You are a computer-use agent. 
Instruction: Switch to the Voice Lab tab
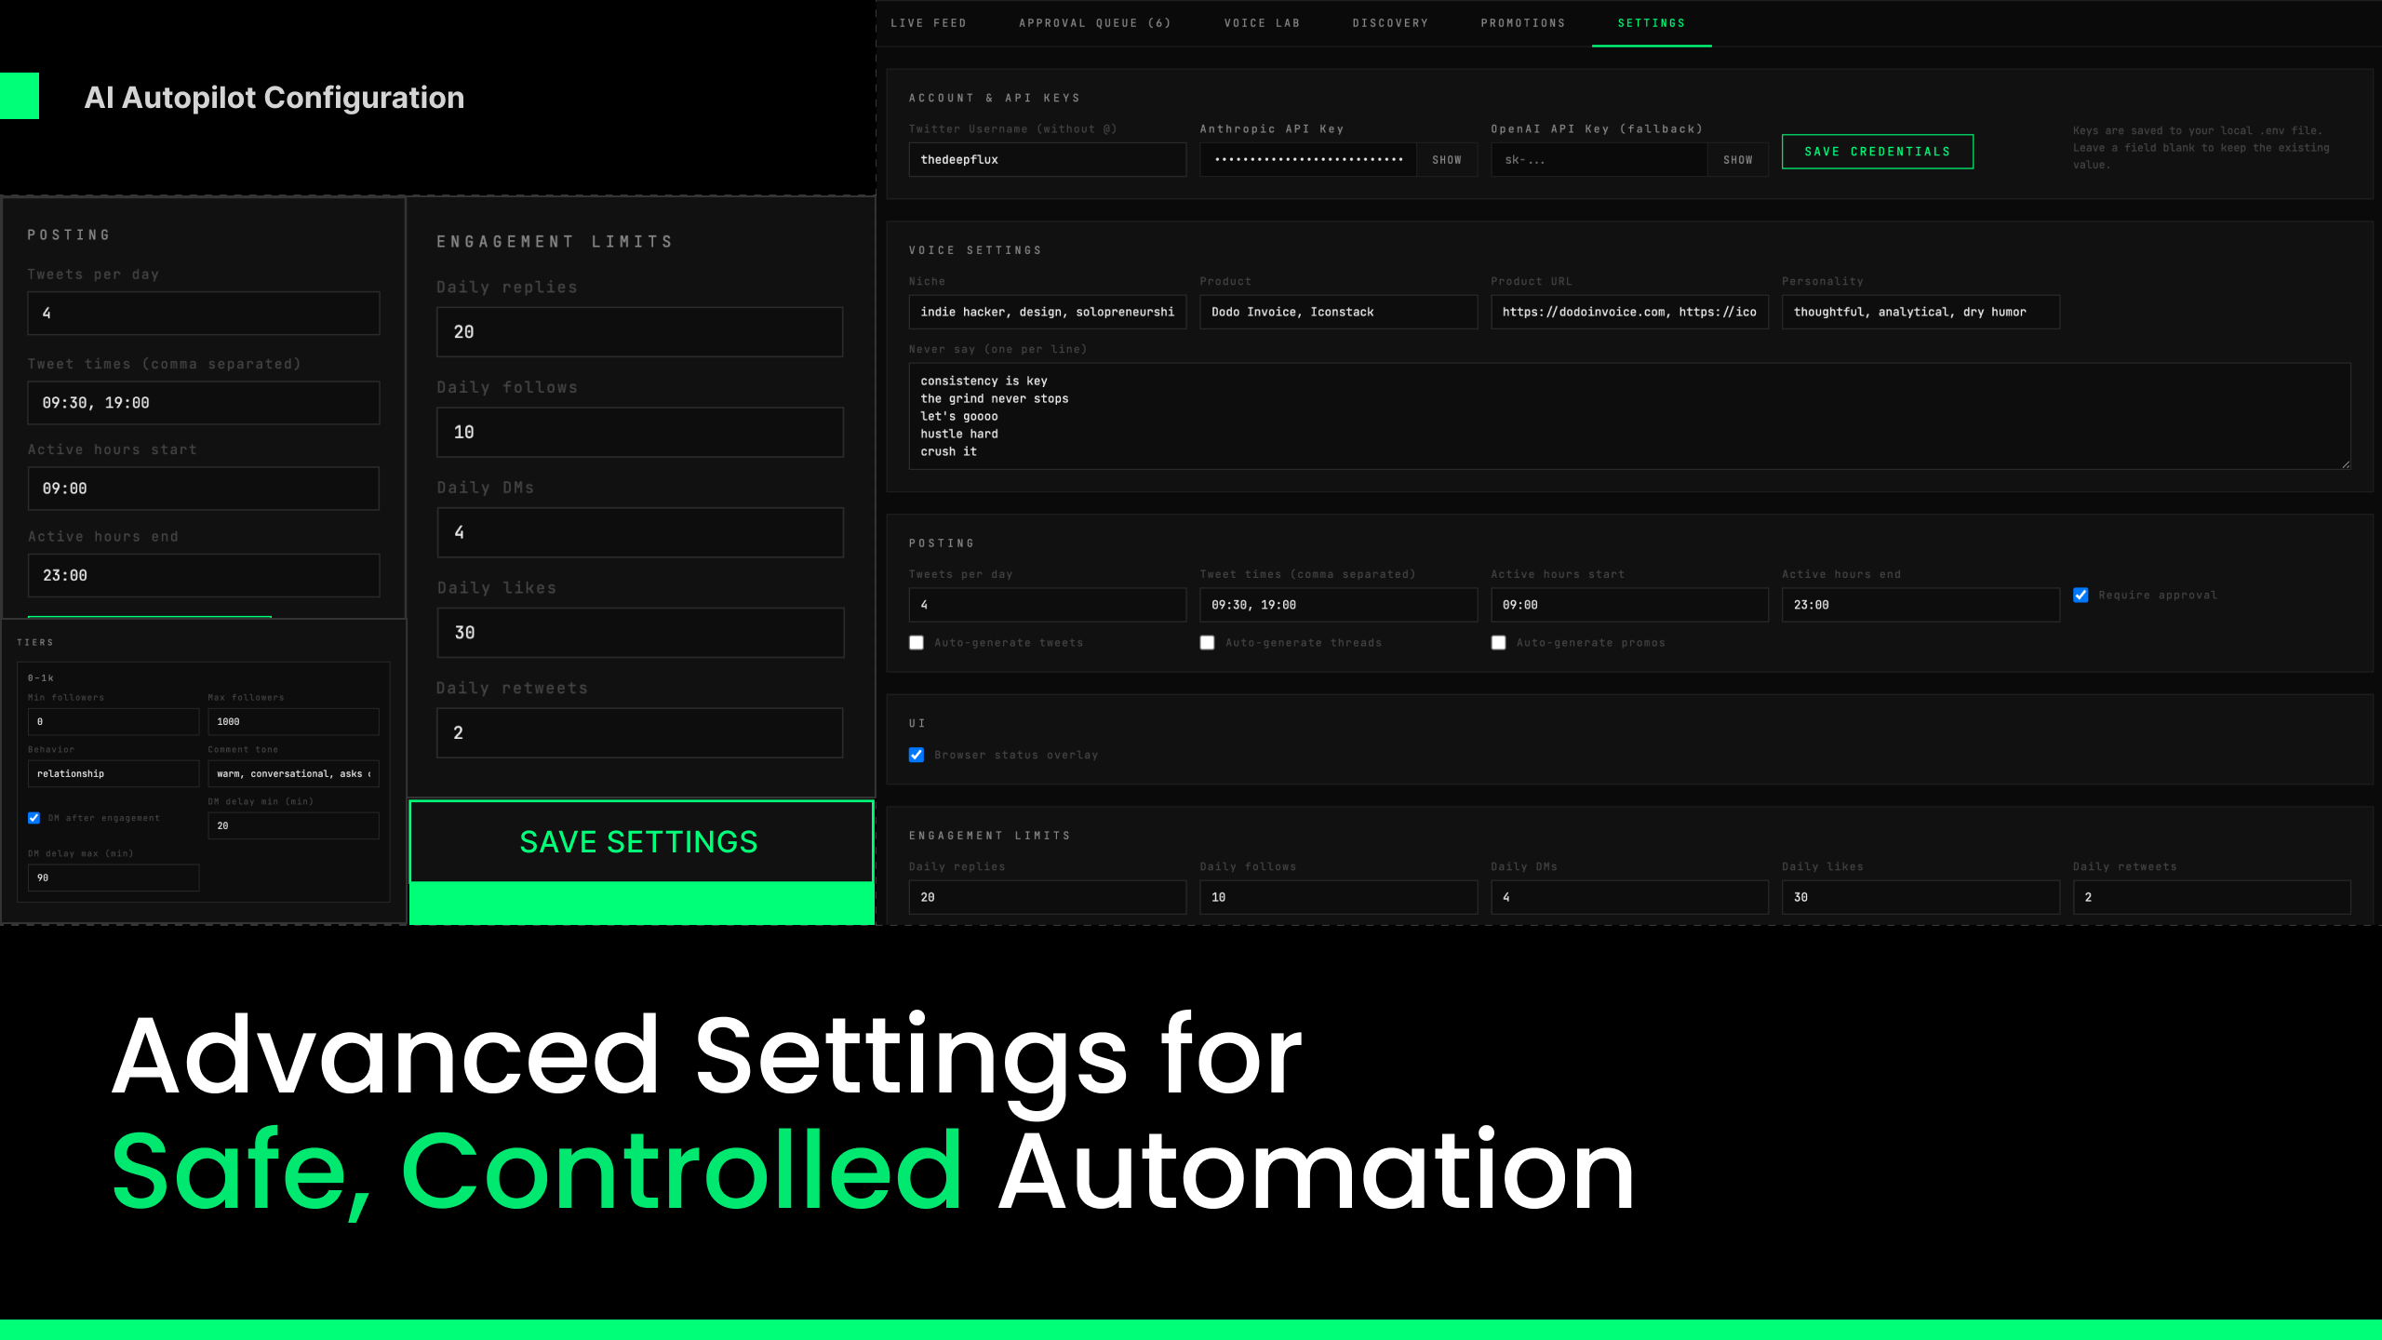coord(1262,22)
